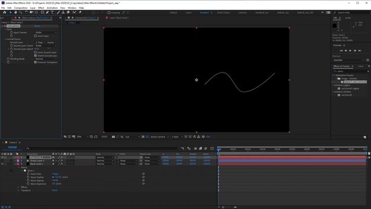Viewport: 371px width, 209px height.
Task: Toggle the Snapping checkbox
Action: click(109, 13)
